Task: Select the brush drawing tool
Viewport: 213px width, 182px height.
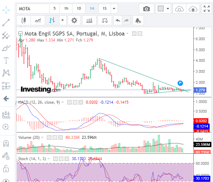Action: point(6,48)
